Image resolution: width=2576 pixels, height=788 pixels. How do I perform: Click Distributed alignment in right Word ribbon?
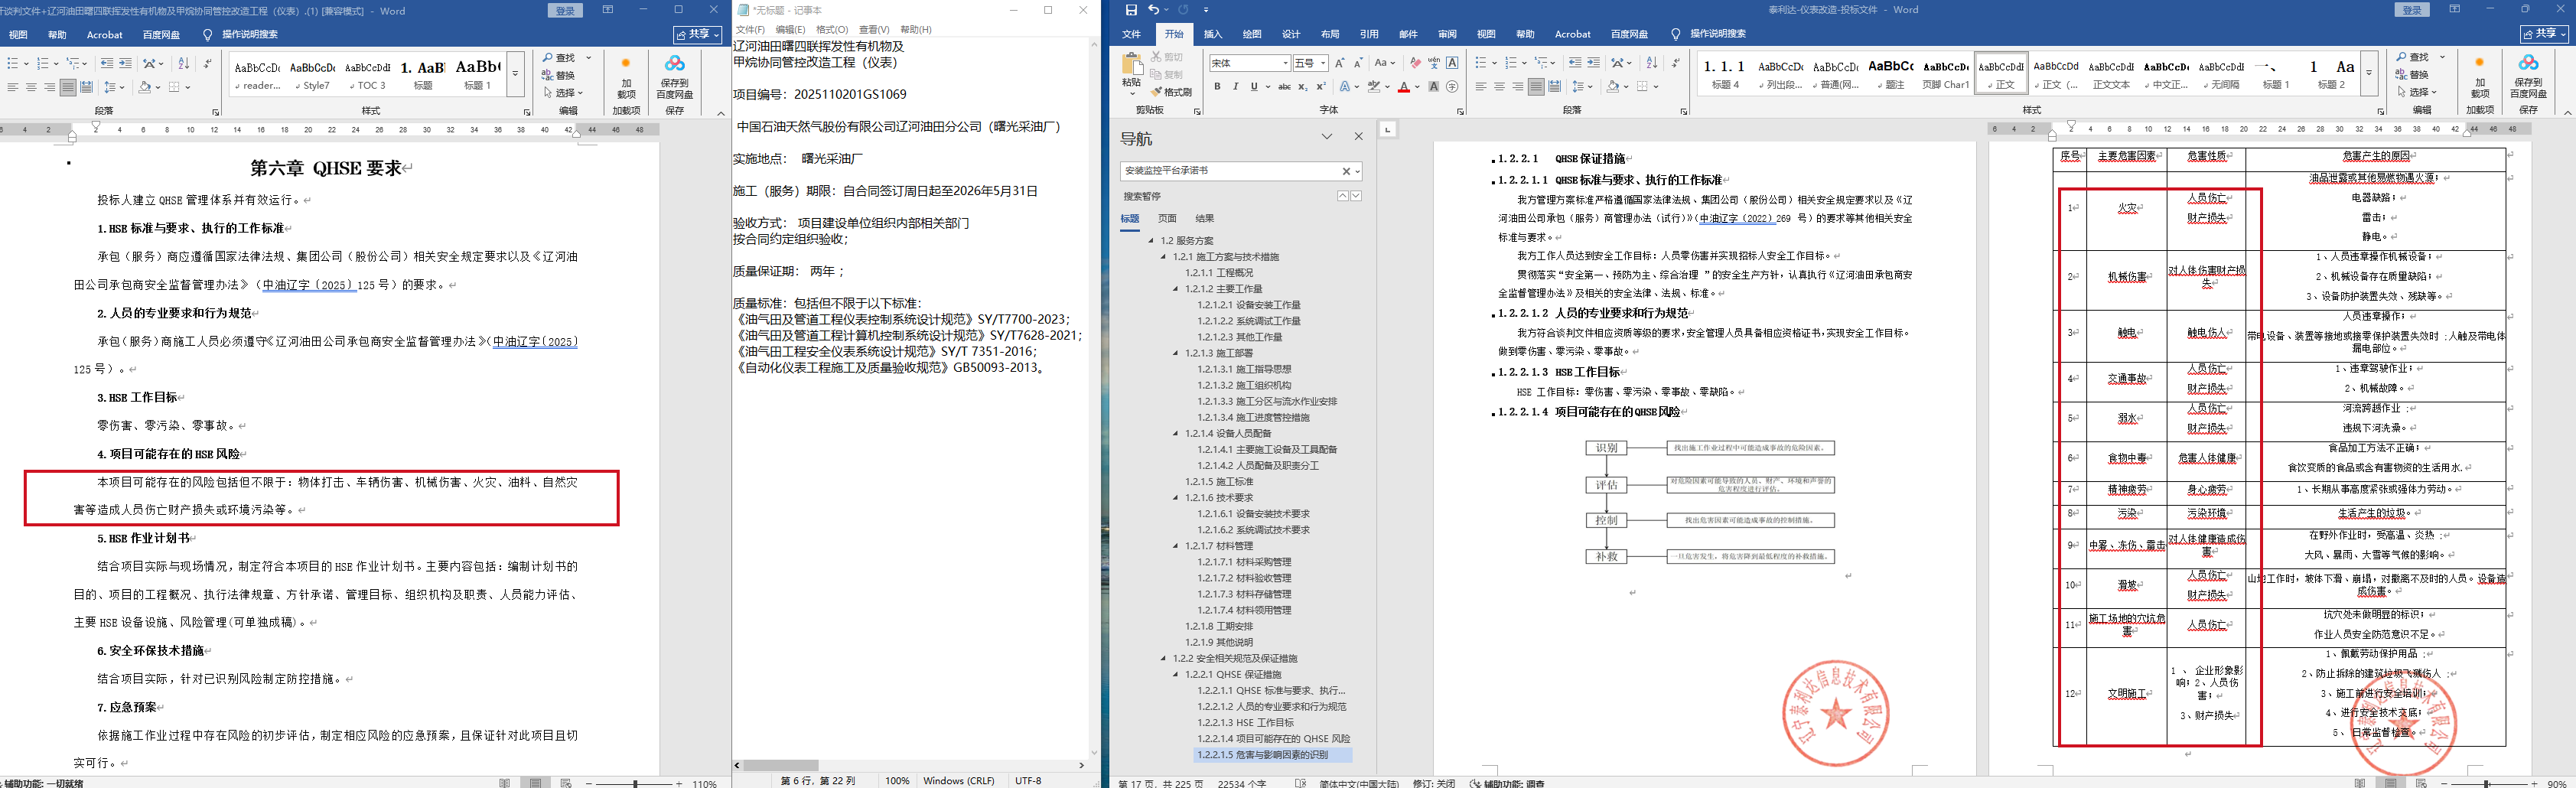1554,87
